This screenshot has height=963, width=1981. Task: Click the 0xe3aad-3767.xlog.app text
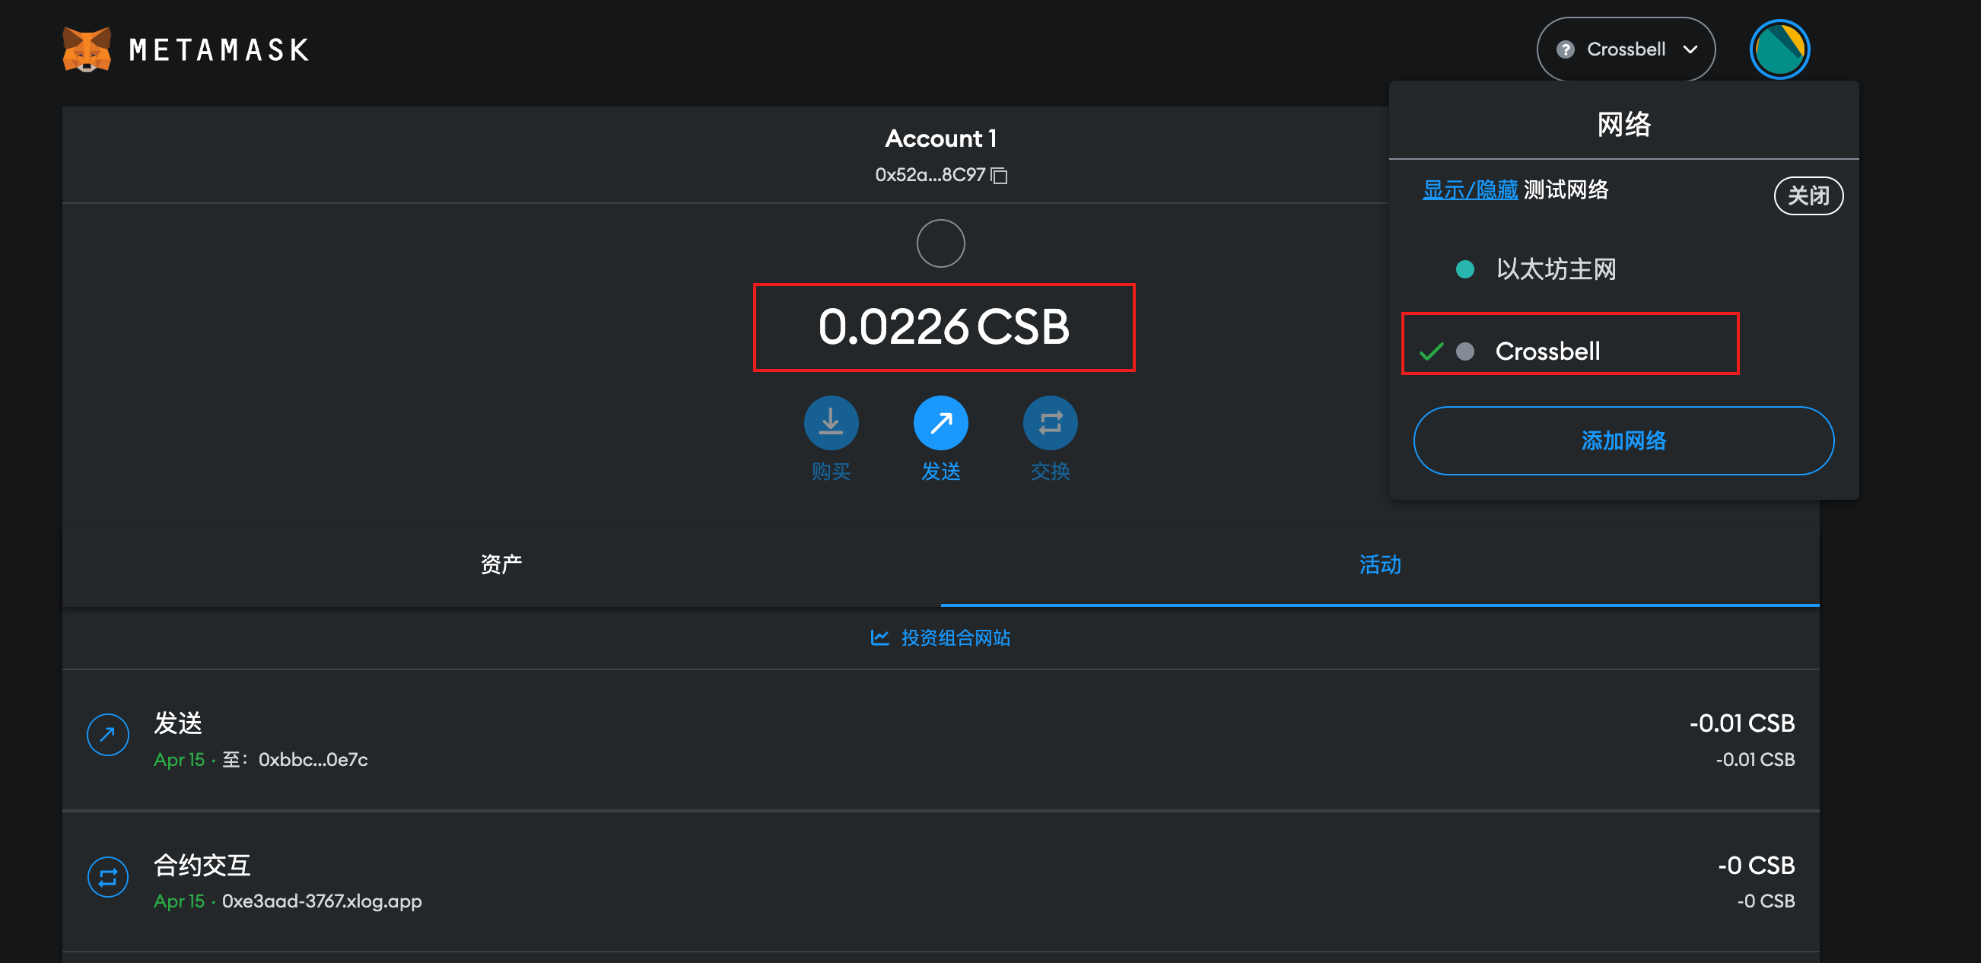[322, 901]
